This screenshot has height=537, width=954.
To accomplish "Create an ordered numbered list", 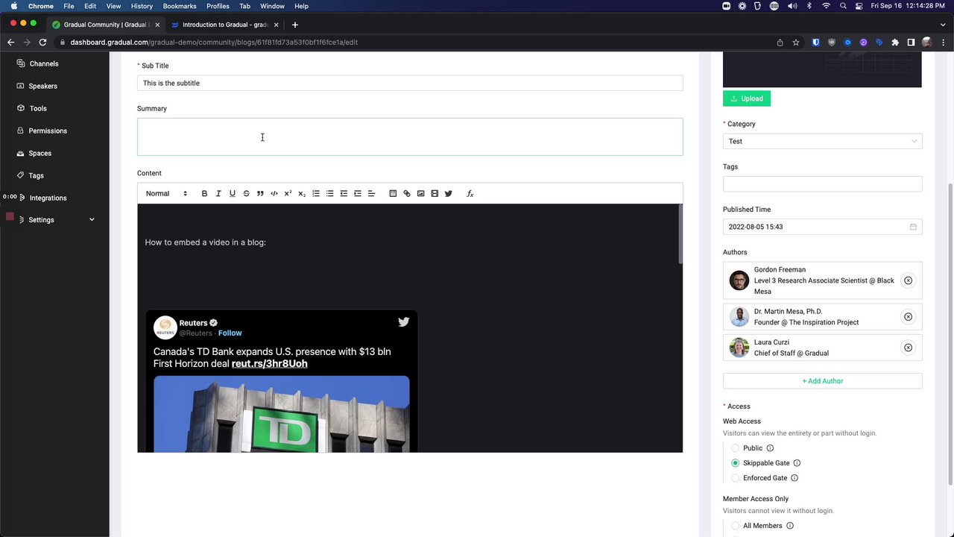I will tap(316, 194).
